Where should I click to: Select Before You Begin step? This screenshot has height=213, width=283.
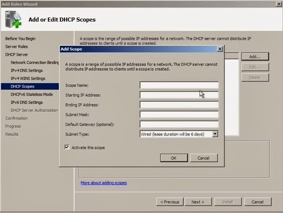coord(20,39)
